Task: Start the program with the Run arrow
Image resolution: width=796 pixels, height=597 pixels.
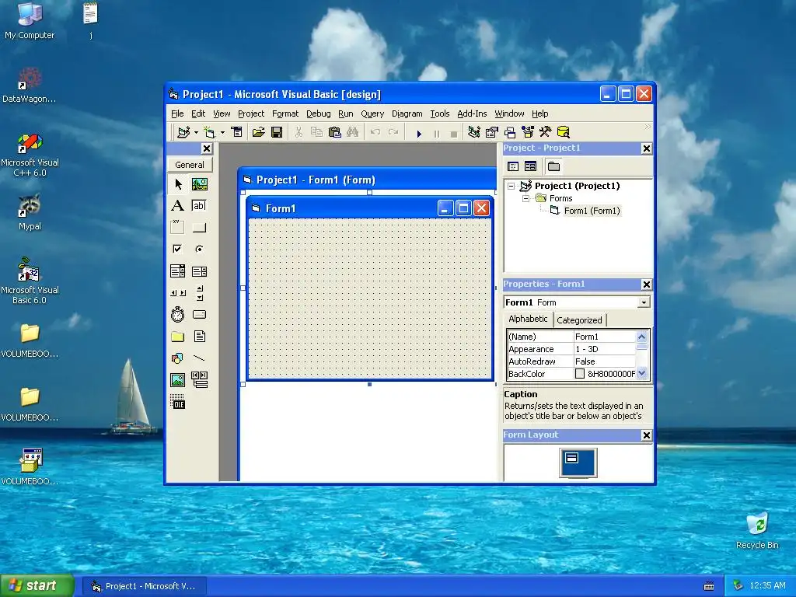Action: pyautogui.click(x=419, y=134)
